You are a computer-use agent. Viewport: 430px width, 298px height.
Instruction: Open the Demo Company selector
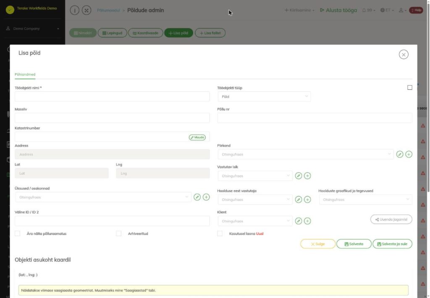(x=33, y=29)
